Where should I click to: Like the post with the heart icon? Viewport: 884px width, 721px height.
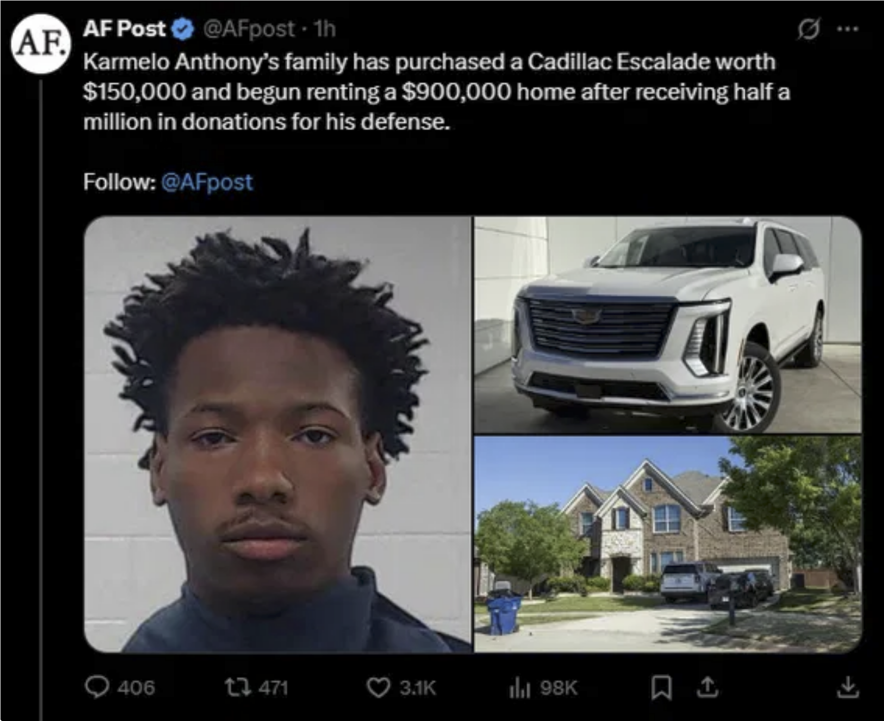pos(378,688)
